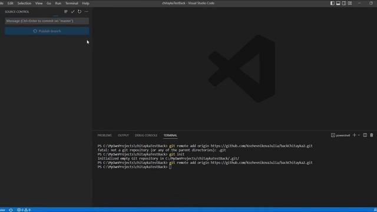Restore down the Visual Studio Code window
Viewport: 377px width, 212px height.
click(x=371, y=3)
